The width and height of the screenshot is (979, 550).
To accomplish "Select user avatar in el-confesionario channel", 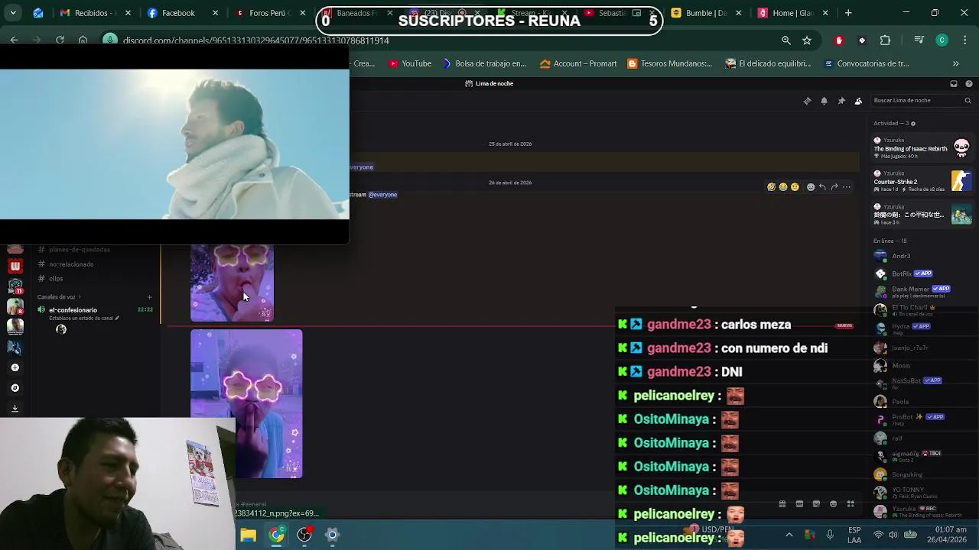I will (x=61, y=329).
